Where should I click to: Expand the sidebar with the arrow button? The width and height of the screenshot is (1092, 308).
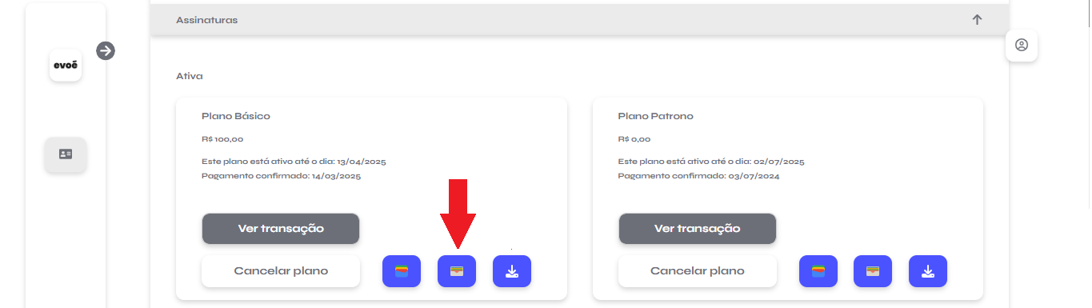[x=106, y=50]
